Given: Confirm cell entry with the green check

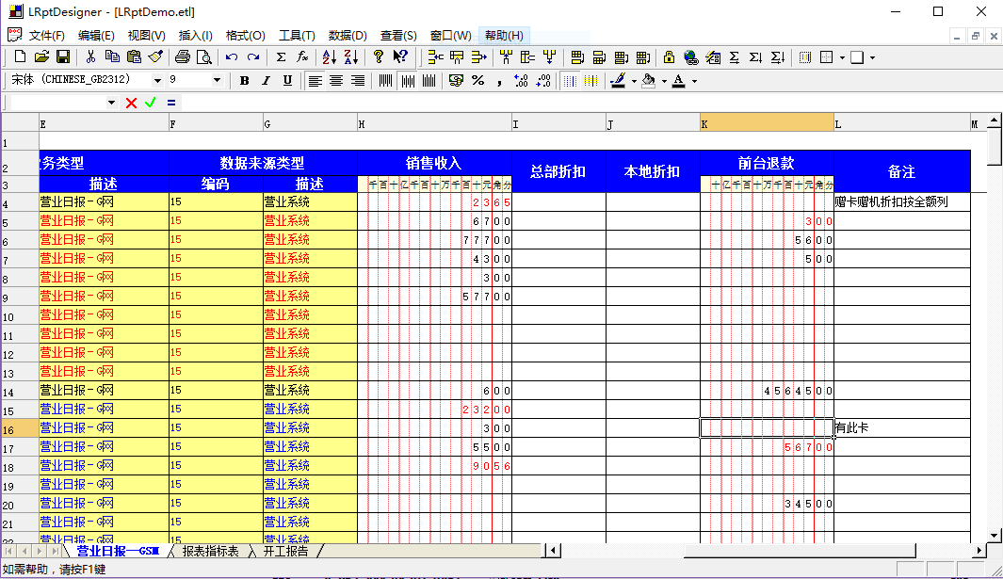Looking at the screenshot, I should point(151,103).
